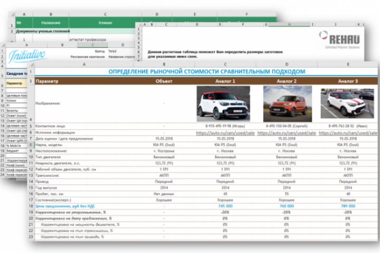Image resolution: width=380 pixels, height=253 pixels.
Task: Select the contact cell for Сергей
Action: point(287,126)
